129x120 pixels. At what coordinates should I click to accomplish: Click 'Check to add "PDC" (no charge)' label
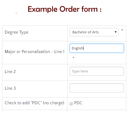[x=34, y=103]
